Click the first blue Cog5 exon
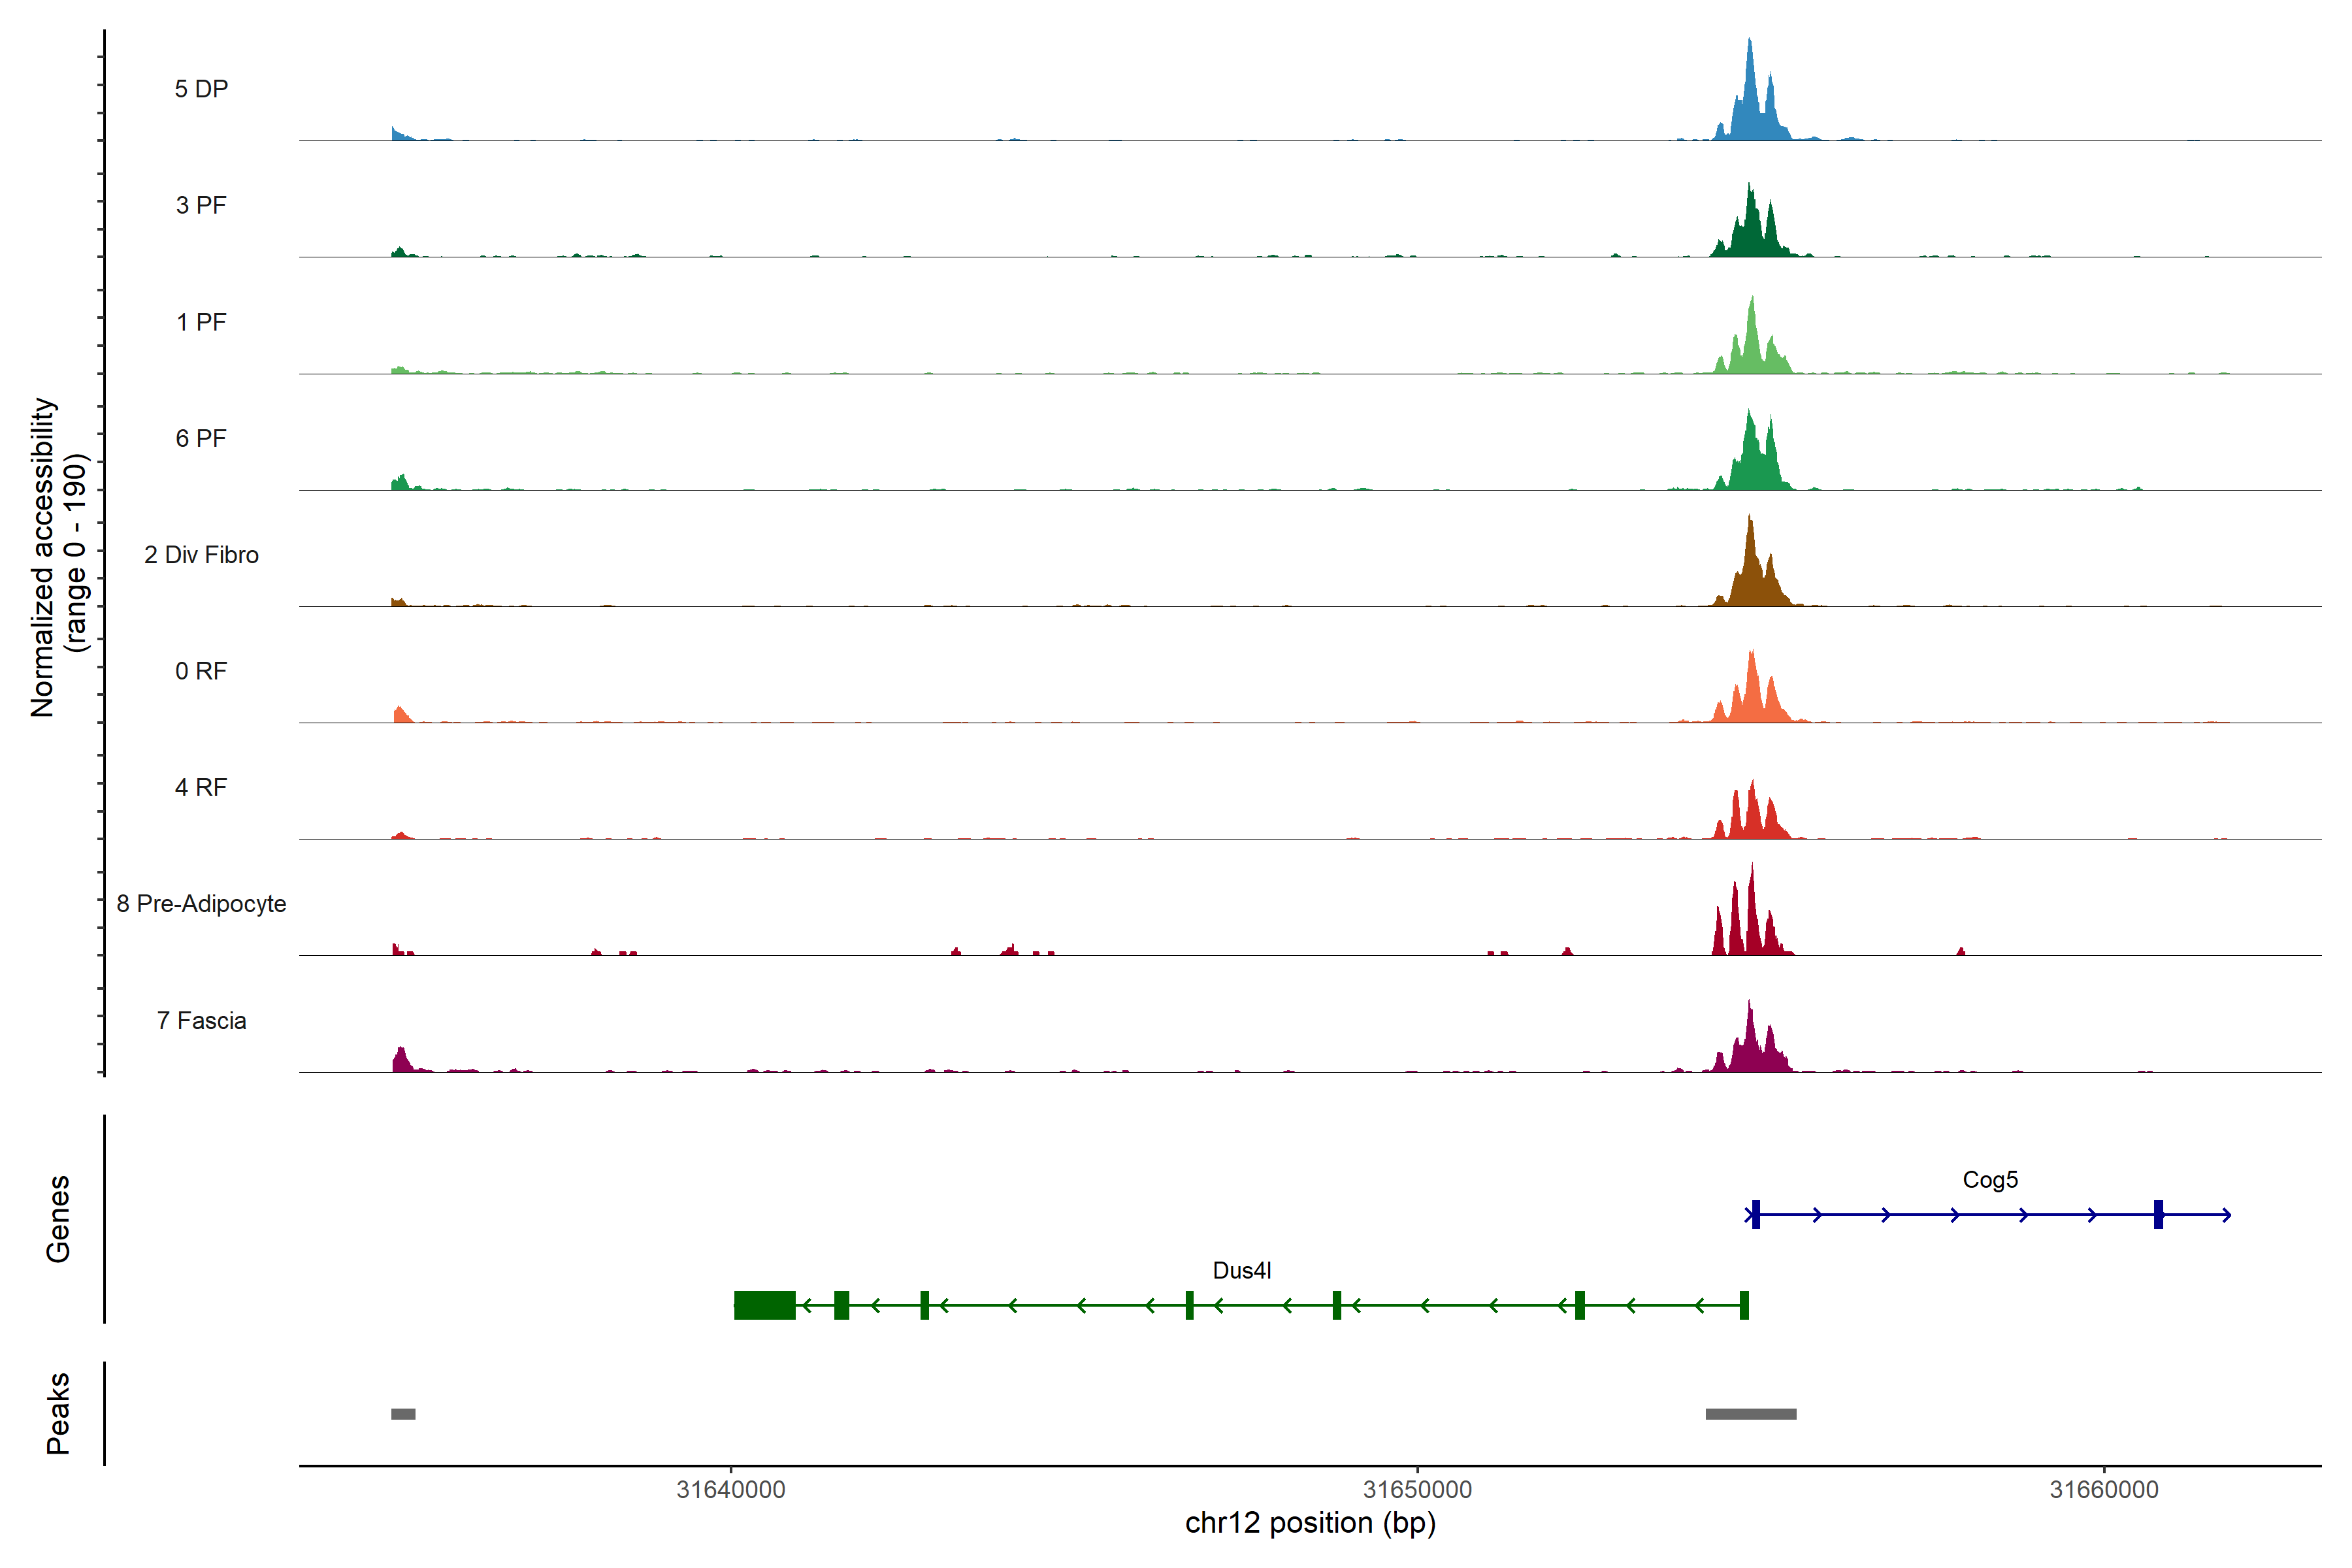Viewport: 2352px width, 1568px height. (1756, 1215)
